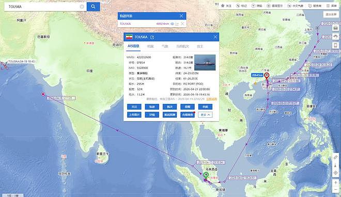The image size is (341, 197).
Task: Switch to the last tab in ship panel
Action: coord(200,46)
